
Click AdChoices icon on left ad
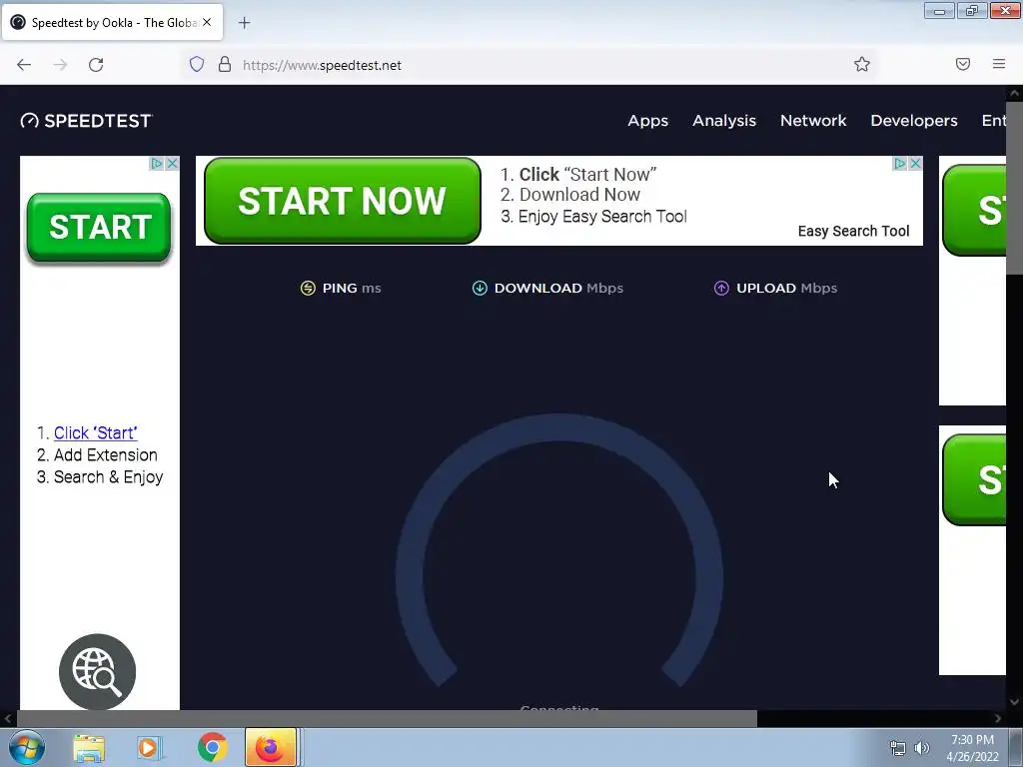tap(157, 164)
